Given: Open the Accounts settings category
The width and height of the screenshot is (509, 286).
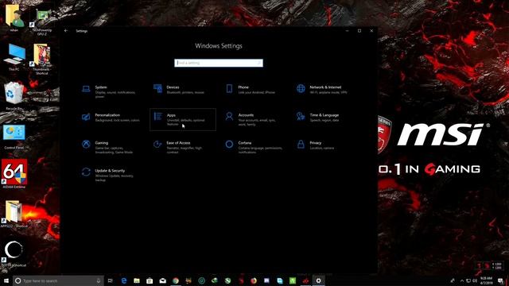Looking at the screenshot, I should click(254, 119).
